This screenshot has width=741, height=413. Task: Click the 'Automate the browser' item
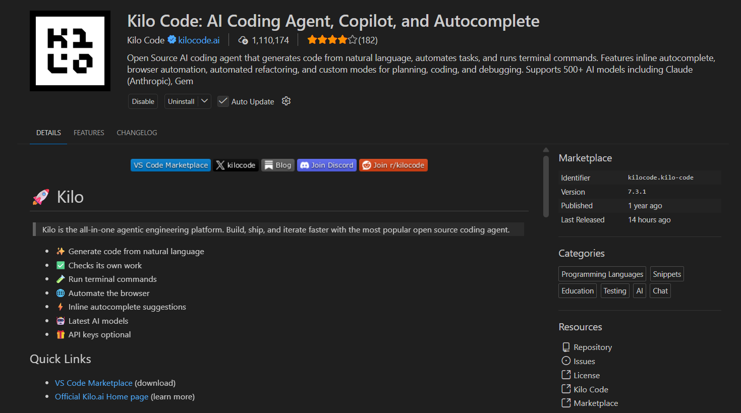pyautogui.click(x=109, y=293)
